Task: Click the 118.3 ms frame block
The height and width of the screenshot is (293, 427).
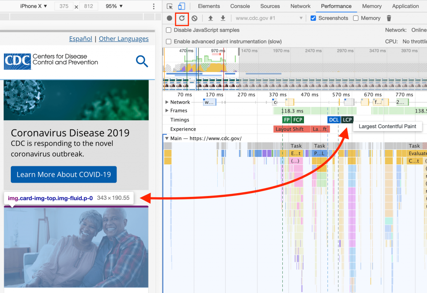Action: click(292, 111)
